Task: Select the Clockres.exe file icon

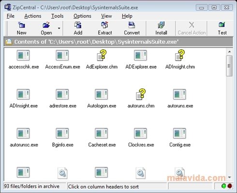Action: (x=140, y=134)
